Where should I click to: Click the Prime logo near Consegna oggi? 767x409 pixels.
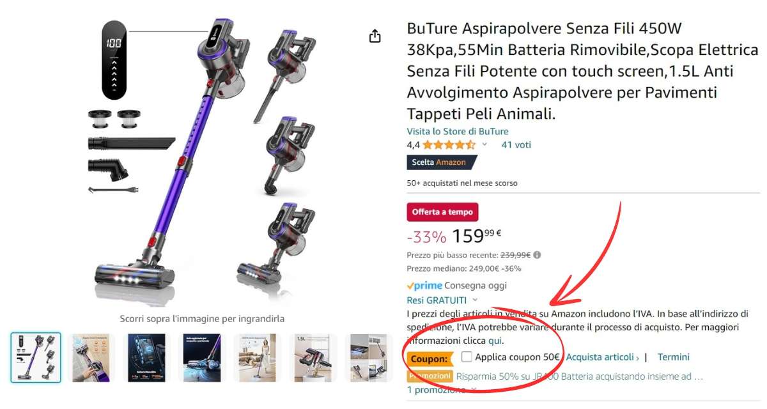click(424, 286)
